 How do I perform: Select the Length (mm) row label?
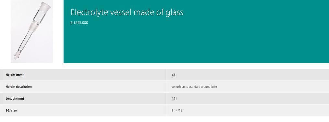(x=15, y=99)
